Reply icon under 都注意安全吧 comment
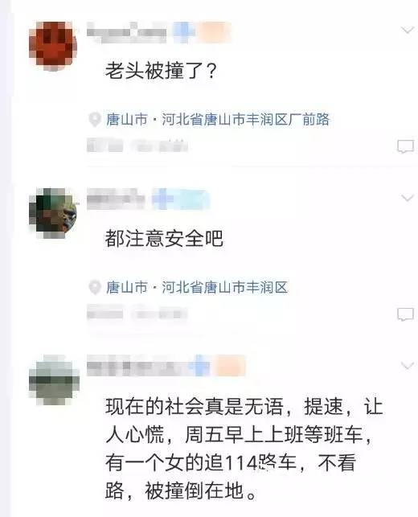Viewport: 418px width, 517px height. (x=405, y=314)
